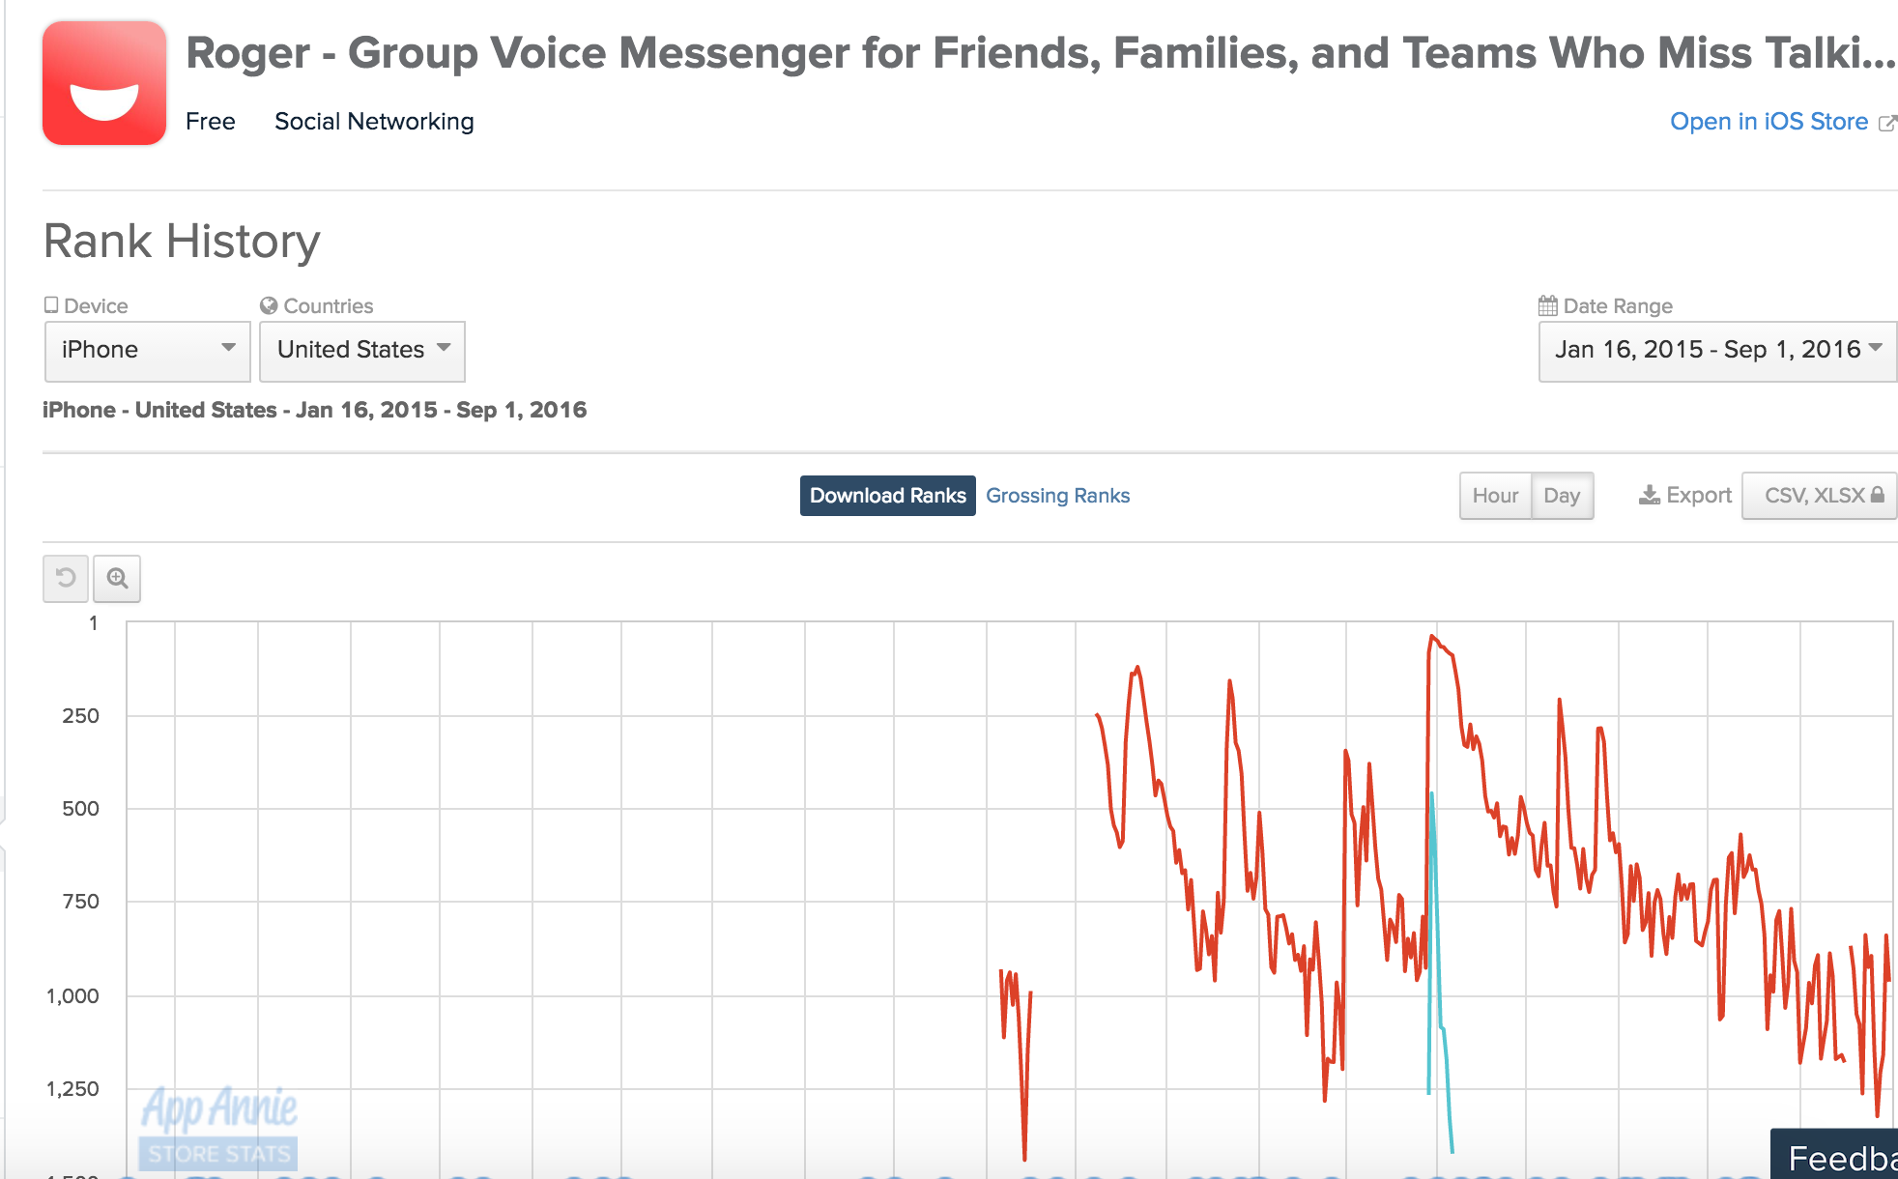
Task: Open the iPhone device dropdown
Action: click(148, 351)
